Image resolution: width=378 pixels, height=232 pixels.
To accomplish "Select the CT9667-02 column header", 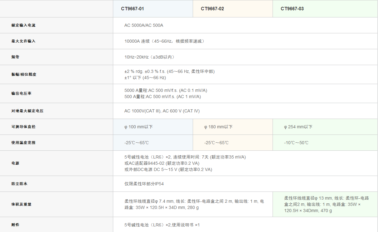I will pos(212,9).
